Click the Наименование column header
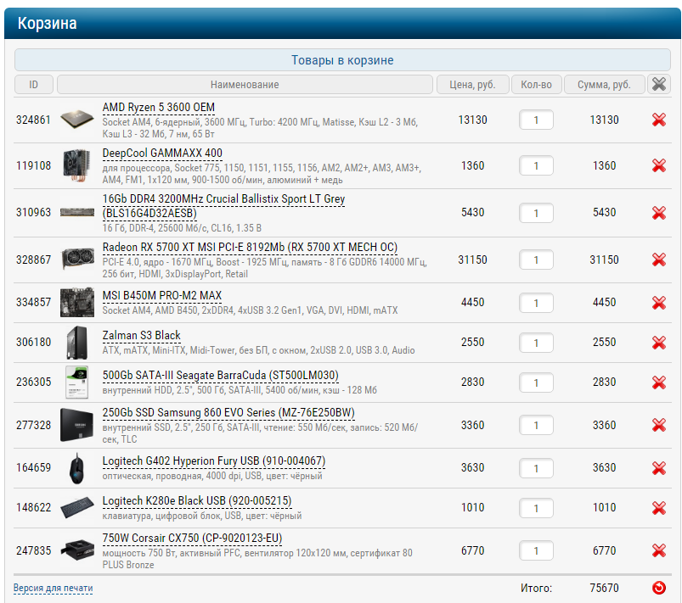This screenshot has height=603, width=682. [x=245, y=84]
